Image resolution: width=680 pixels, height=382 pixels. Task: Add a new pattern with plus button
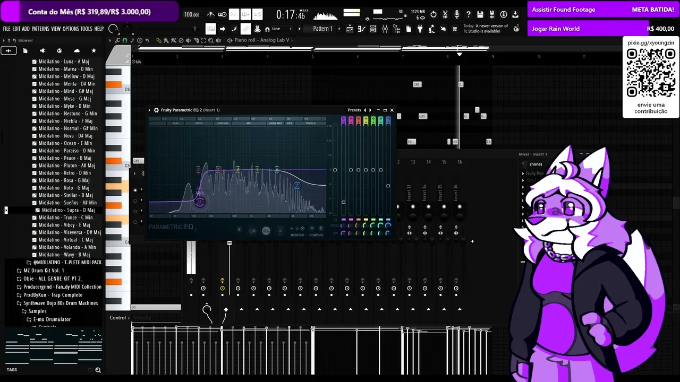tap(338, 29)
